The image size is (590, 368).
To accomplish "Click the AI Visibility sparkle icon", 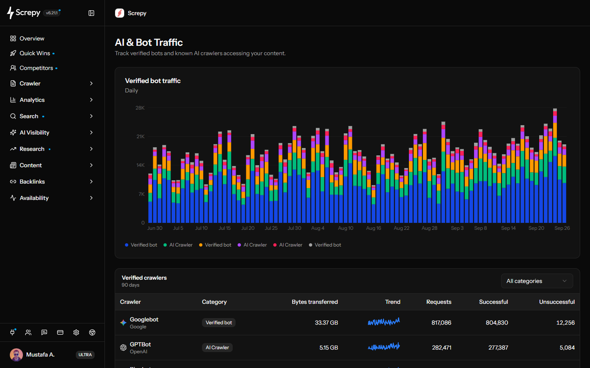I will (13, 132).
